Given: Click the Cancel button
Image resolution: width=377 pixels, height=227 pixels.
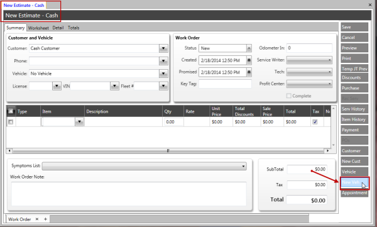Looking at the screenshot, I should pos(354,37).
